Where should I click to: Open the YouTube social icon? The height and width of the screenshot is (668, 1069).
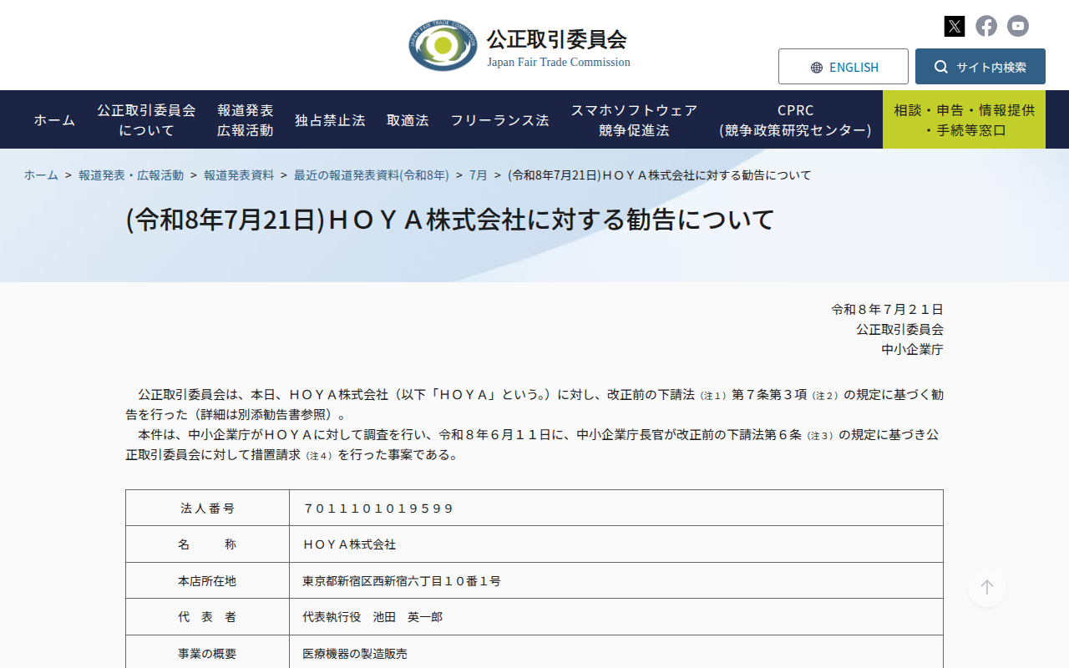[x=1018, y=26]
